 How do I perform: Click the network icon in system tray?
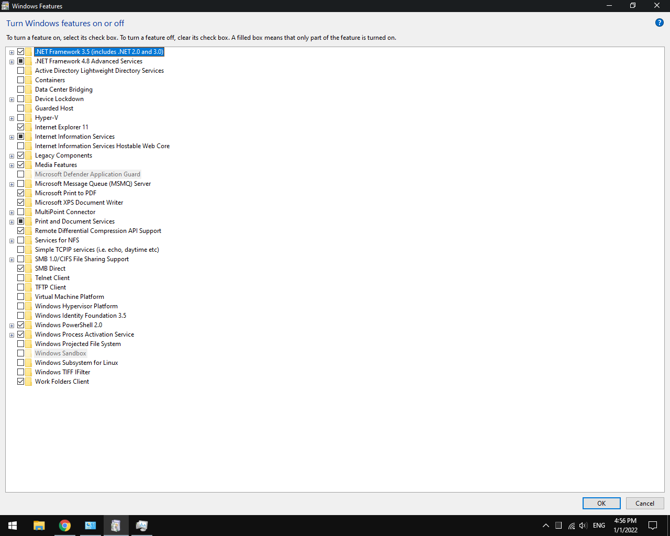[x=572, y=526]
